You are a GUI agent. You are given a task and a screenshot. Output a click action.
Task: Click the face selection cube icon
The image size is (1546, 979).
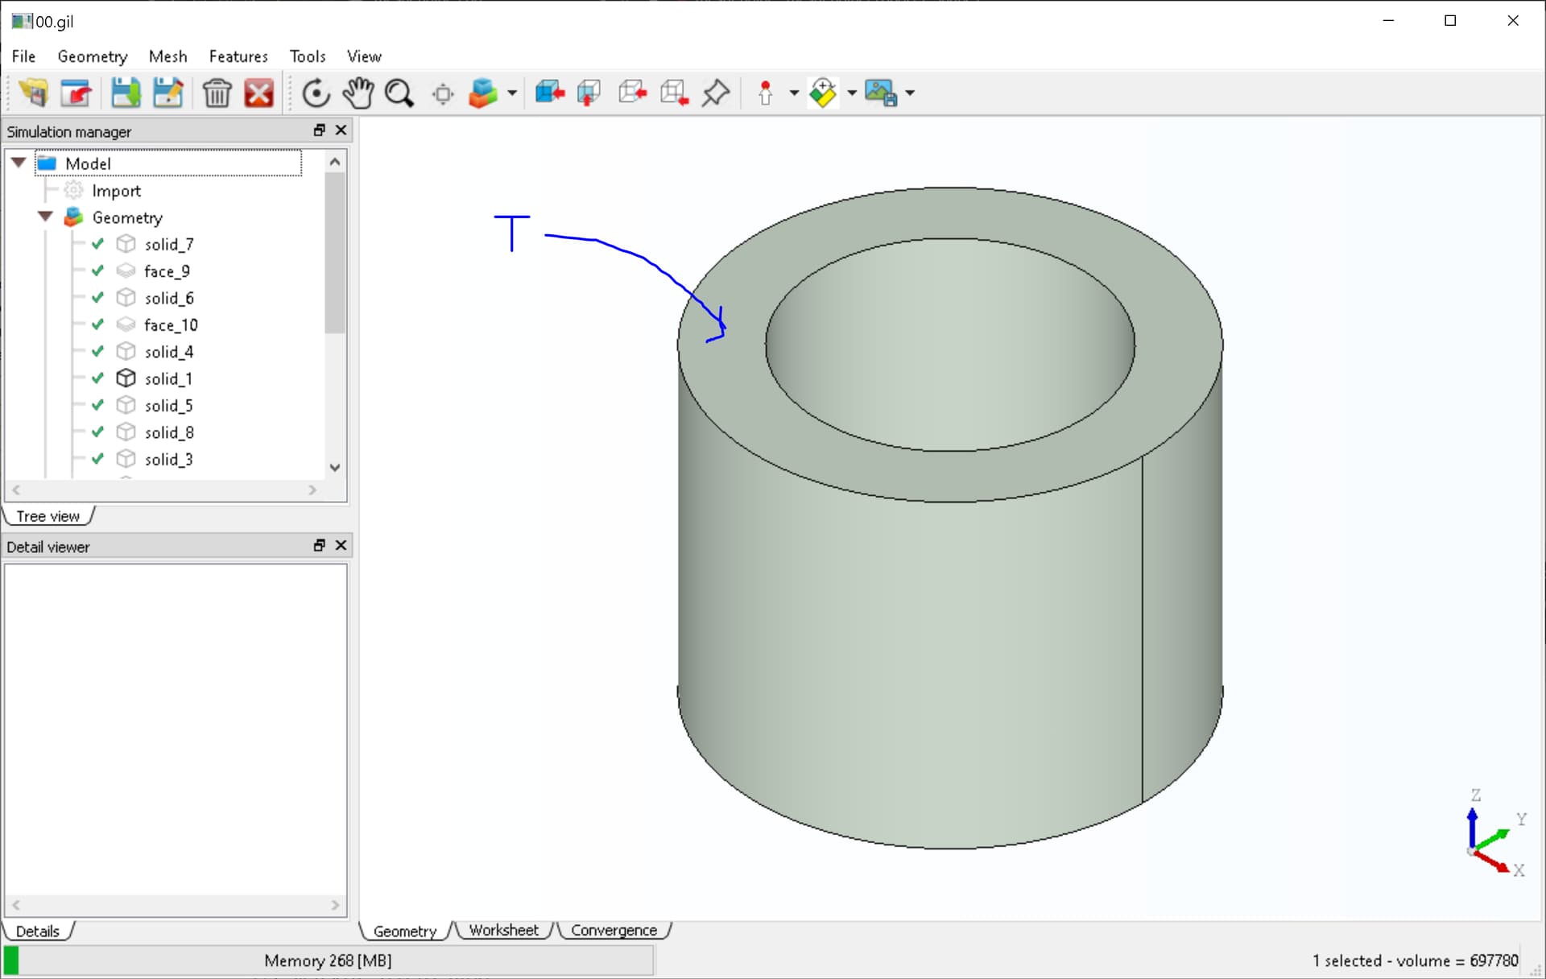click(589, 93)
